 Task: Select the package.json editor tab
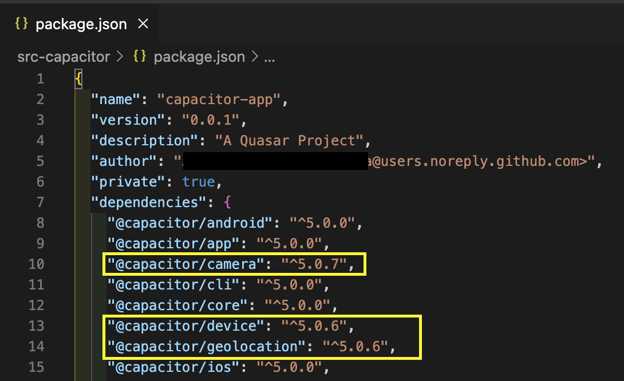click(x=80, y=24)
